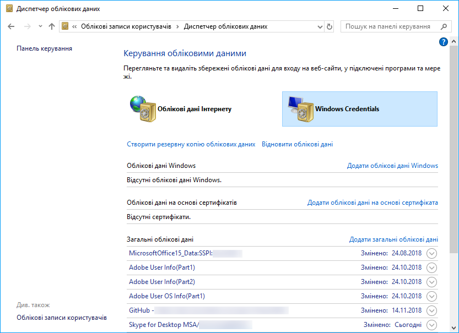Click the Credential Manager address bar icon
The height and width of the screenshot is (333, 459).
pos(66,26)
